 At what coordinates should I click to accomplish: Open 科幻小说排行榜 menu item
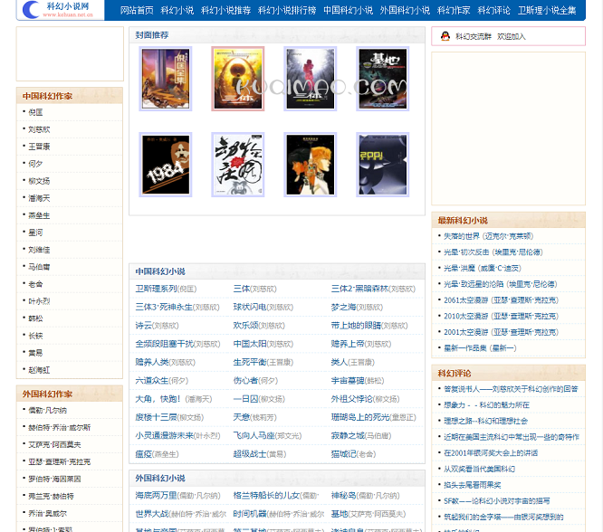click(x=287, y=10)
